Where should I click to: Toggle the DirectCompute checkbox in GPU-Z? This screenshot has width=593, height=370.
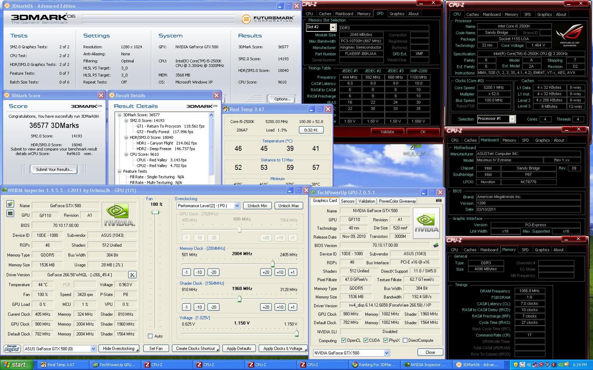(x=405, y=340)
